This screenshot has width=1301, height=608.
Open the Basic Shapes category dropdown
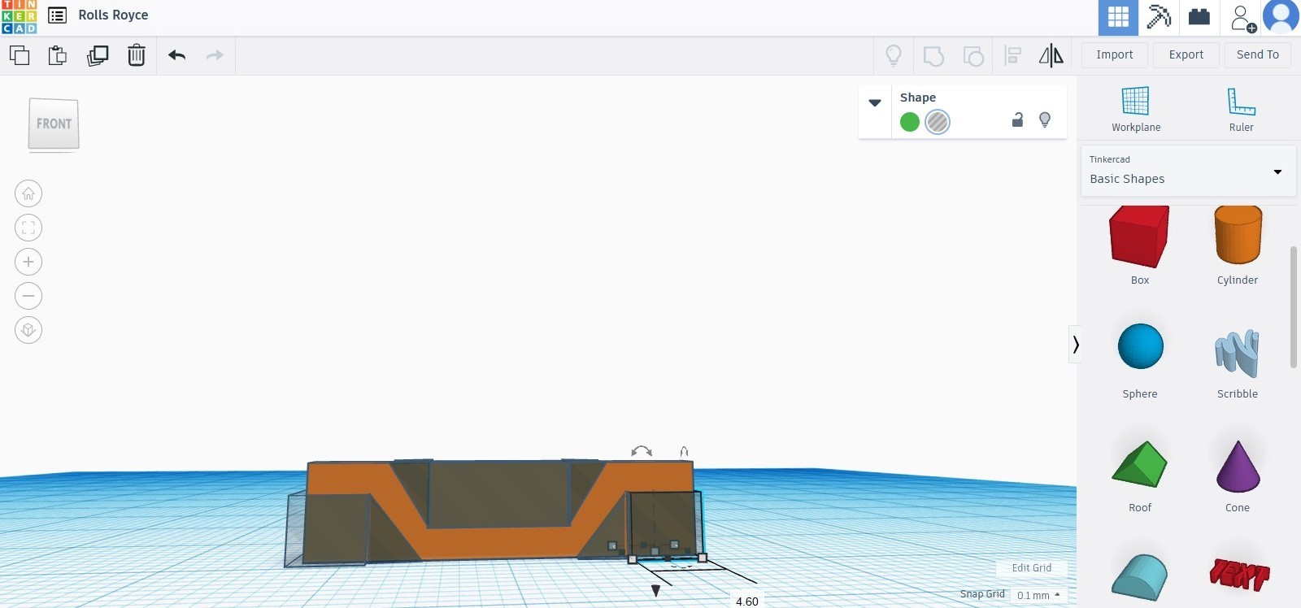click(1188, 171)
